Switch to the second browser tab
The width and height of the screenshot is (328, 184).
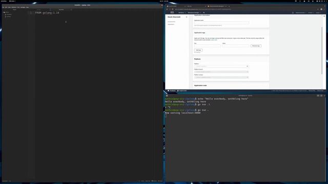tap(196, 6)
